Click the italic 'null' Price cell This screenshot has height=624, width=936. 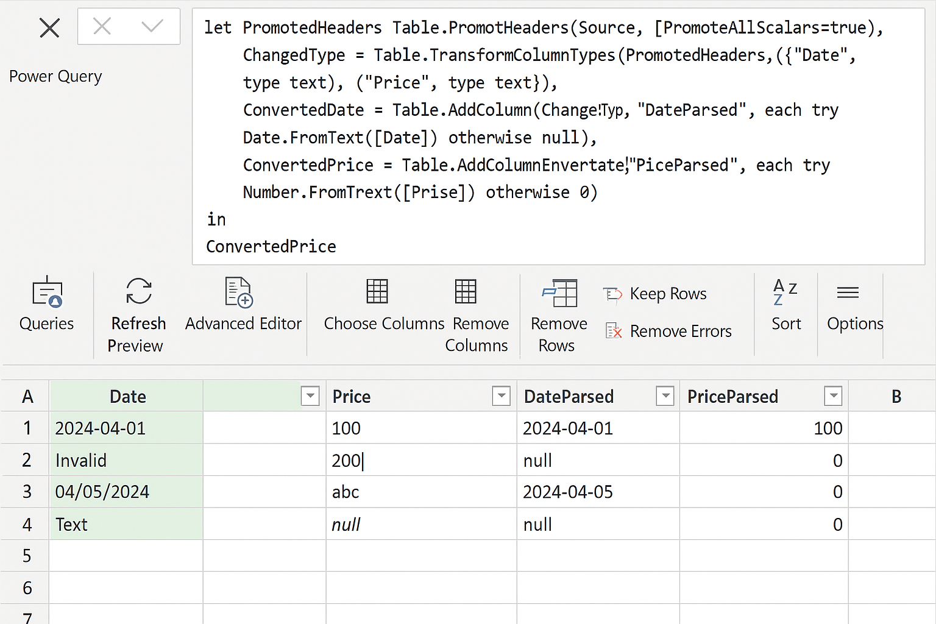pyautogui.click(x=421, y=524)
